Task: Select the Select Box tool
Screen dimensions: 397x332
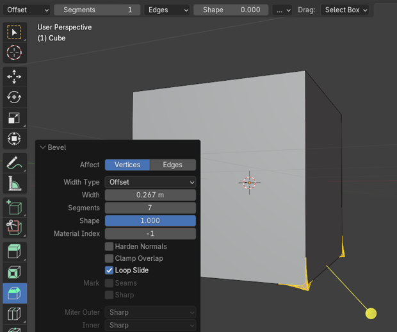Action: tap(14, 32)
